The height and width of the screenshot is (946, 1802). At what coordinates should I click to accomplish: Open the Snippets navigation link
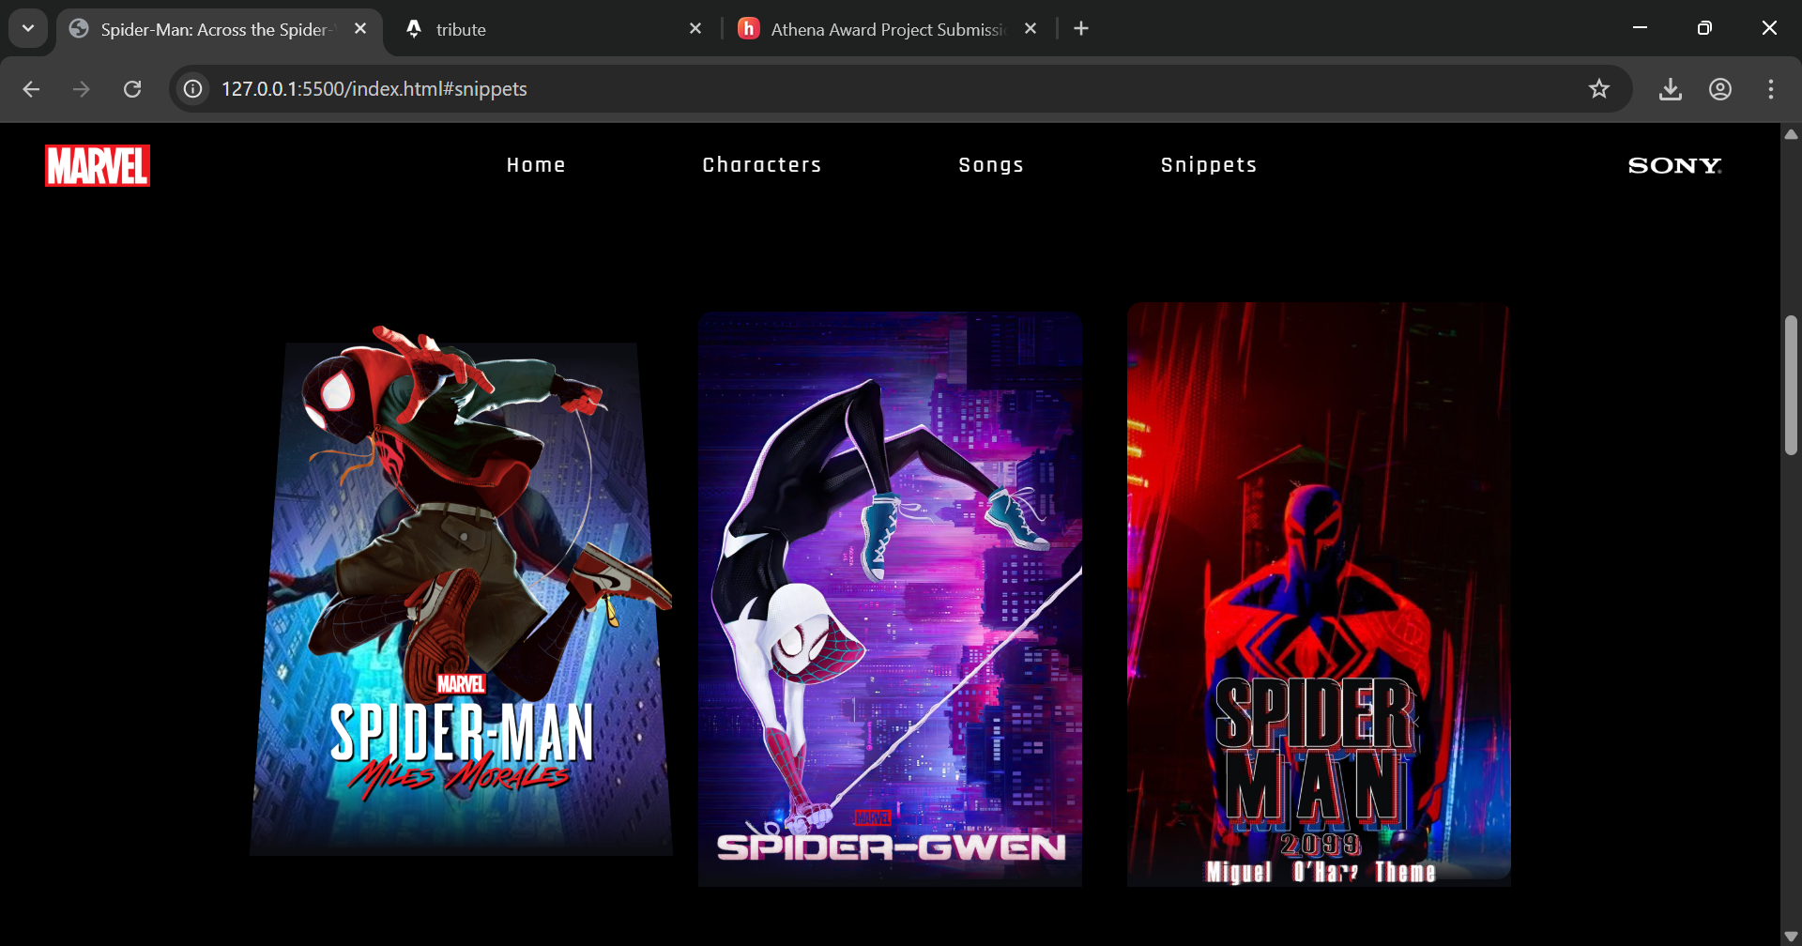[1209, 165]
